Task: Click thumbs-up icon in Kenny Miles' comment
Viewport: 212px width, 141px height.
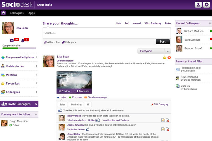Action: click(x=98, y=120)
